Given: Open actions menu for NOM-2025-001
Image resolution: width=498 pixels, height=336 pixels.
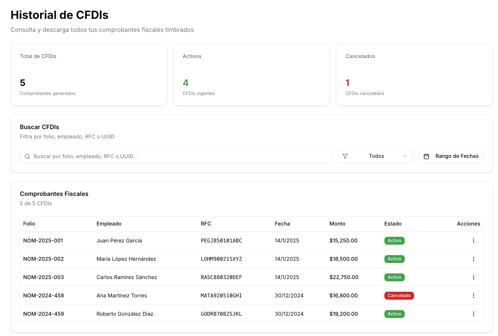Looking at the screenshot, I should (x=473, y=241).
